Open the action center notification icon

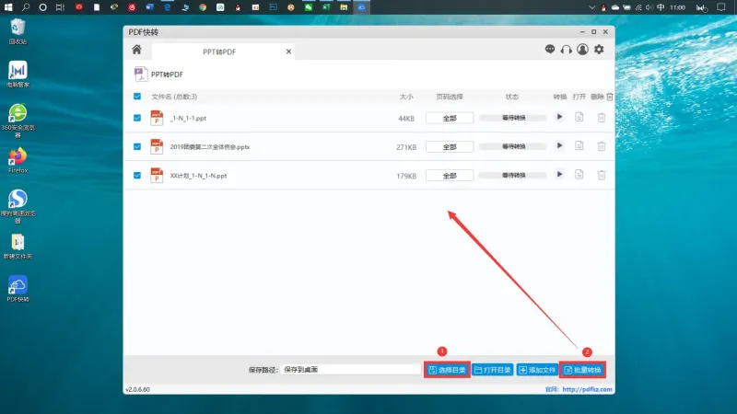pyautogui.click(x=721, y=7)
